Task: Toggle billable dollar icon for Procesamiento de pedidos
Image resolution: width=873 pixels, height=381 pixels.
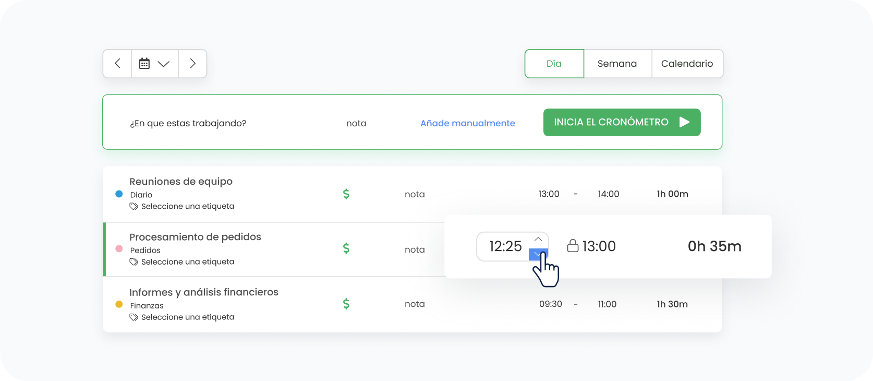Action: tap(346, 248)
